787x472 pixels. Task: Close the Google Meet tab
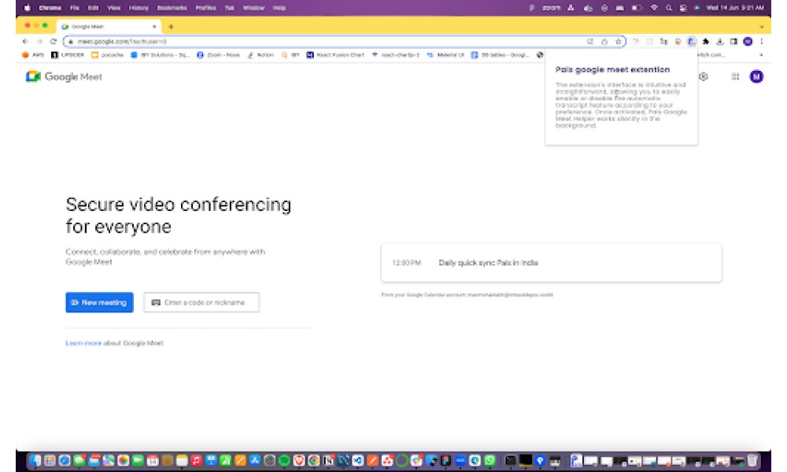coord(154,27)
